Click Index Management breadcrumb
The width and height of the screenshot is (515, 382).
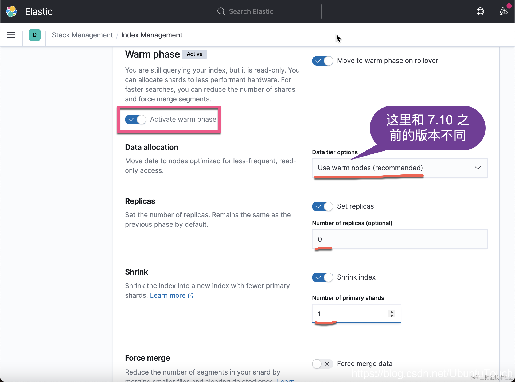[x=151, y=35]
